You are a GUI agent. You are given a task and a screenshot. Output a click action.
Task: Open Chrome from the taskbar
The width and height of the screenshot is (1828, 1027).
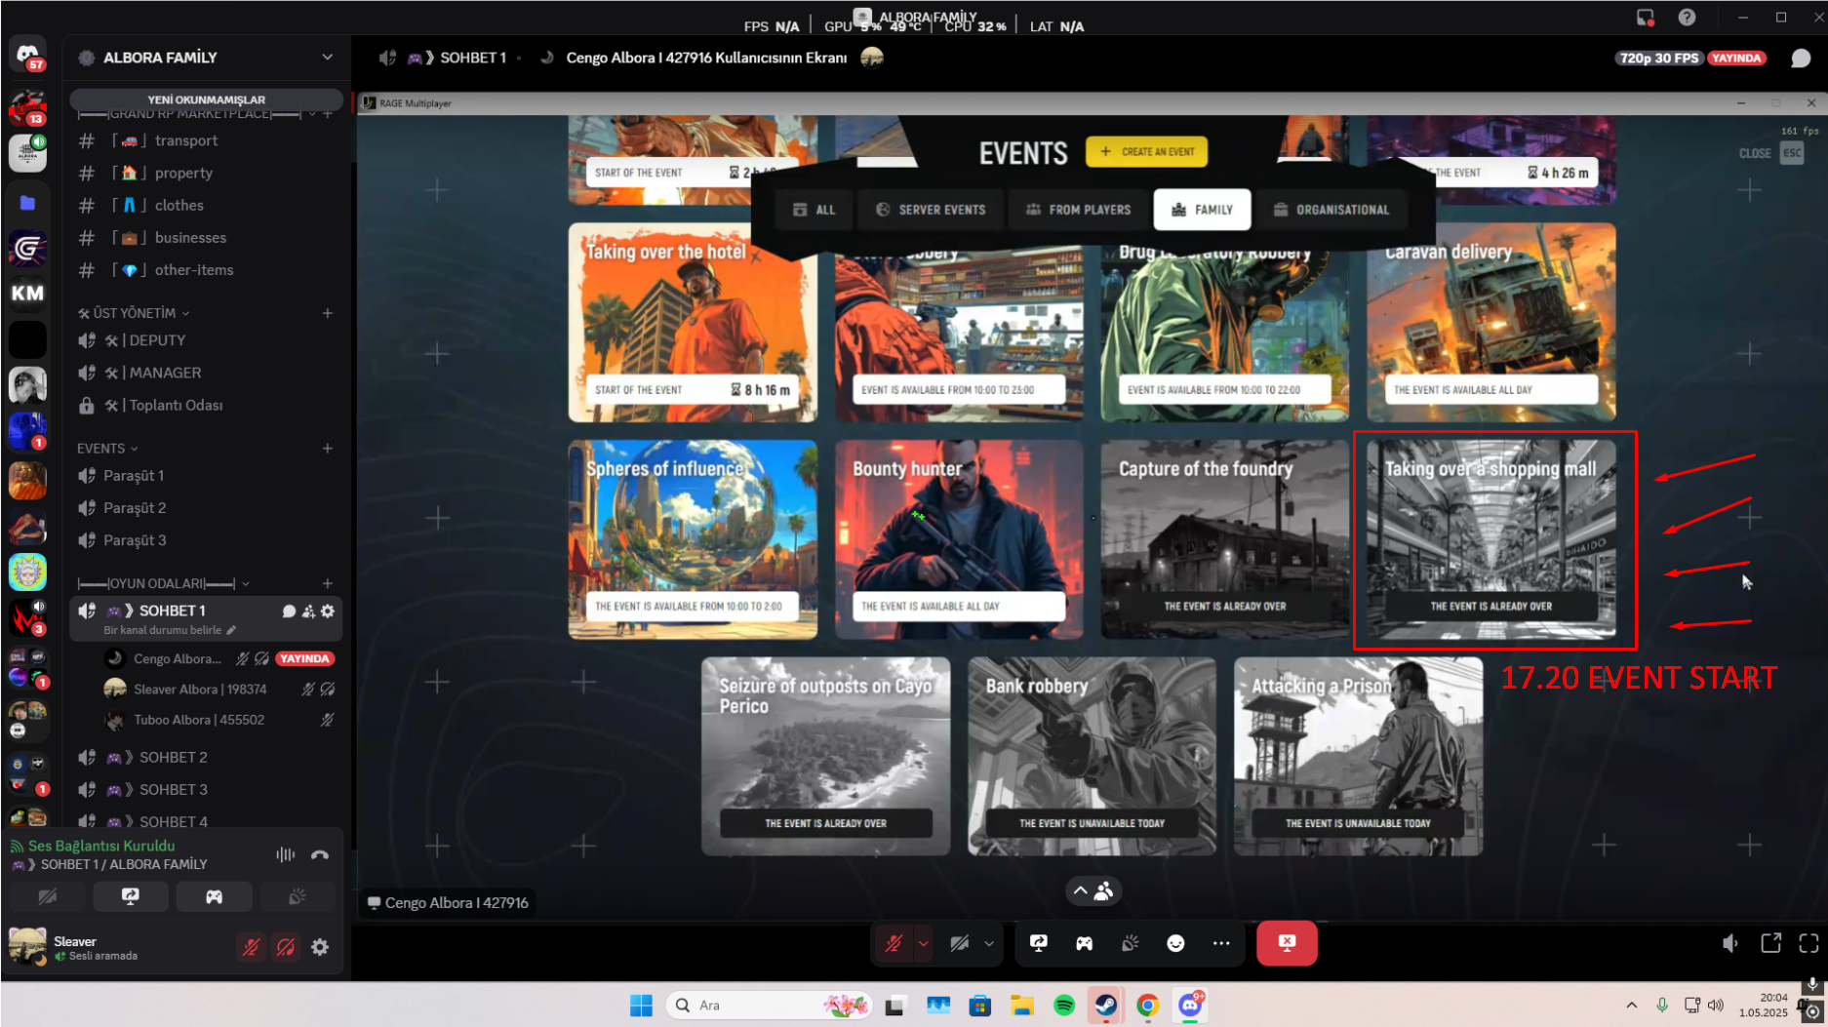pos(1147,1006)
